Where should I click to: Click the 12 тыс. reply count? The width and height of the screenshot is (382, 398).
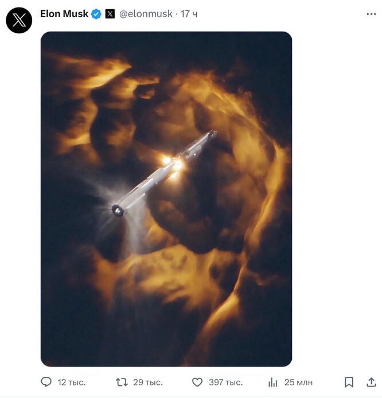(x=70, y=382)
